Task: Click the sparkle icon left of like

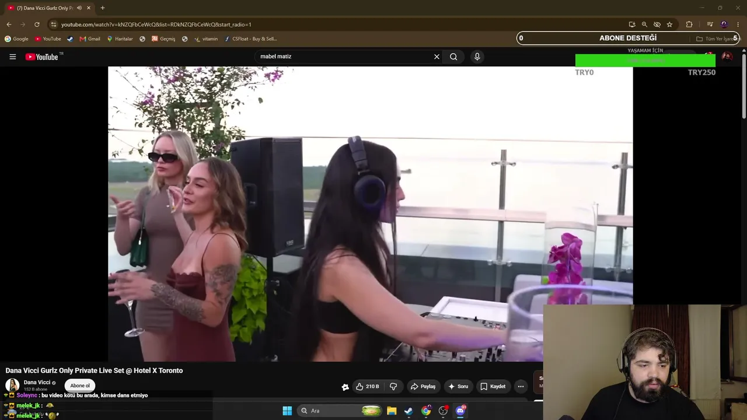Action: [x=345, y=387]
